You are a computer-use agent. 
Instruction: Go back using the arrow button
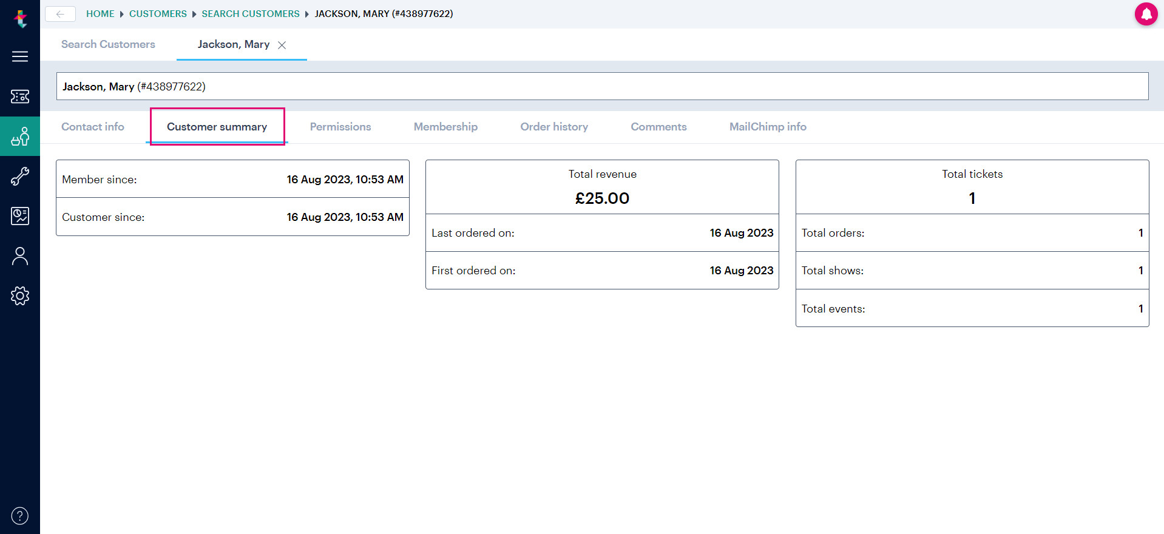point(60,14)
